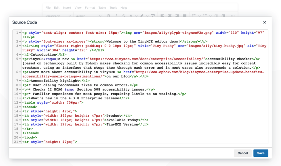
Task: Collapse code fold arrow on line 20
Action: click(x=20, y=138)
